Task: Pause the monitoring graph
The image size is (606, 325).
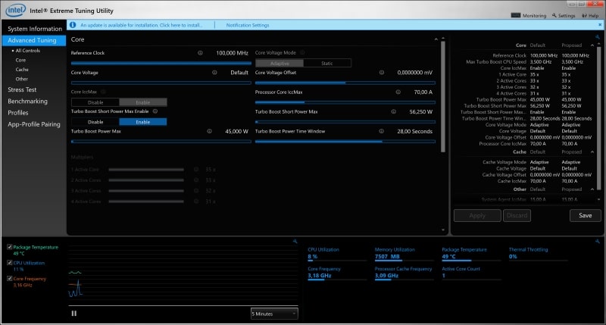Action: (73, 314)
